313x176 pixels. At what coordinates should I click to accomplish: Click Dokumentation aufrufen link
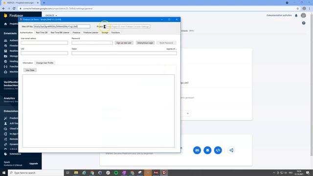[279, 15]
